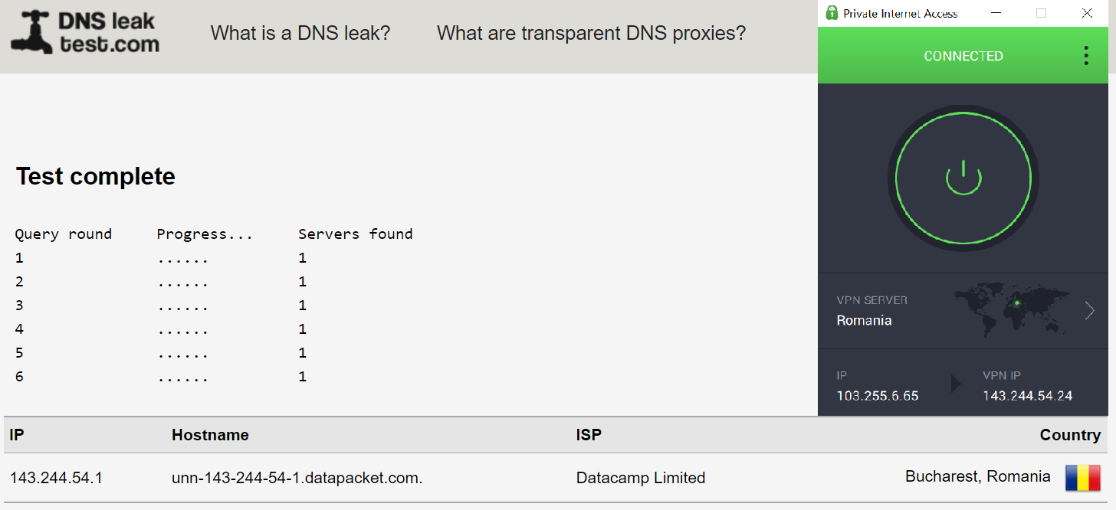Screen dimensions: 1116x510
Task: Click the arrow between IP and VPN IP
Action: 955,384
